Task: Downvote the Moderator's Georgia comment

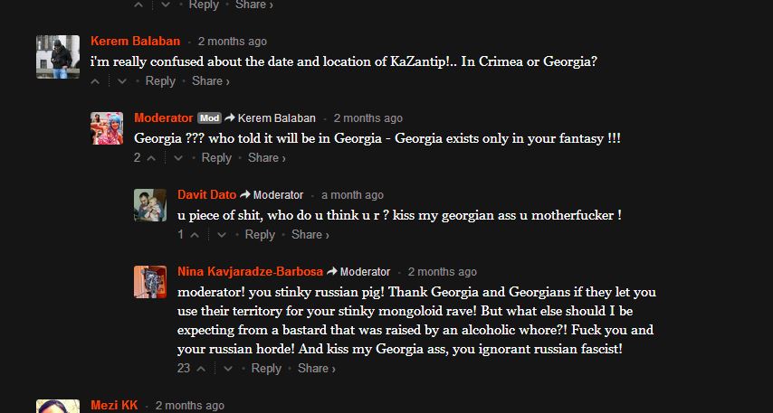Action: 178,158
